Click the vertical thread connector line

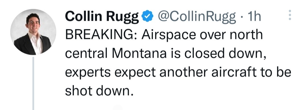coord(33,83)
